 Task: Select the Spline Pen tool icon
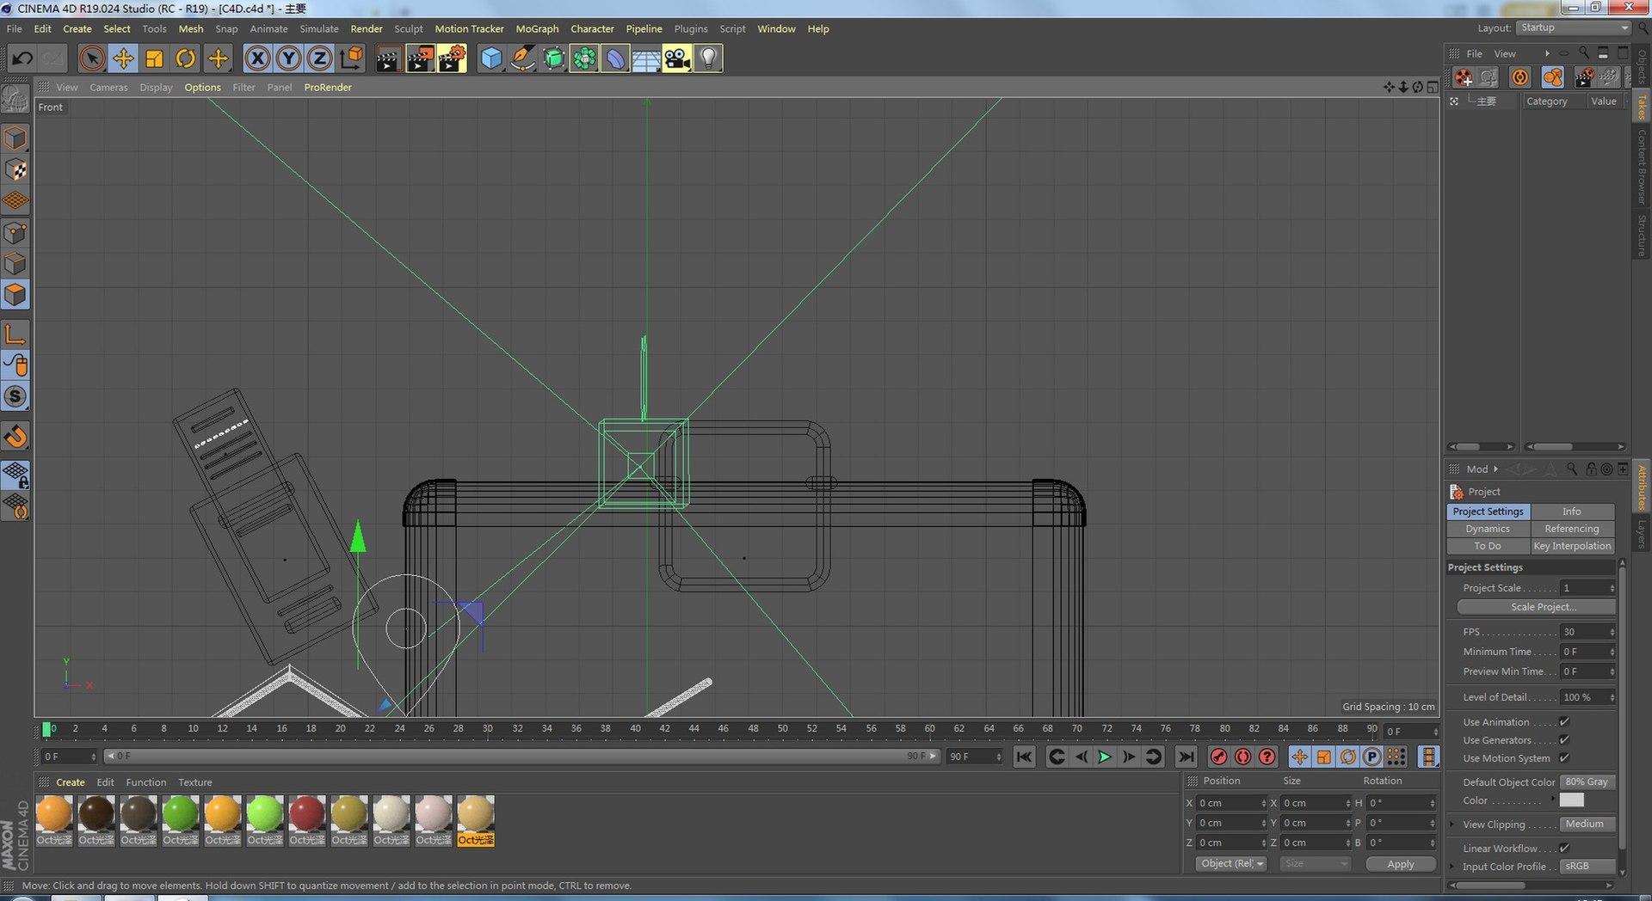522,58
